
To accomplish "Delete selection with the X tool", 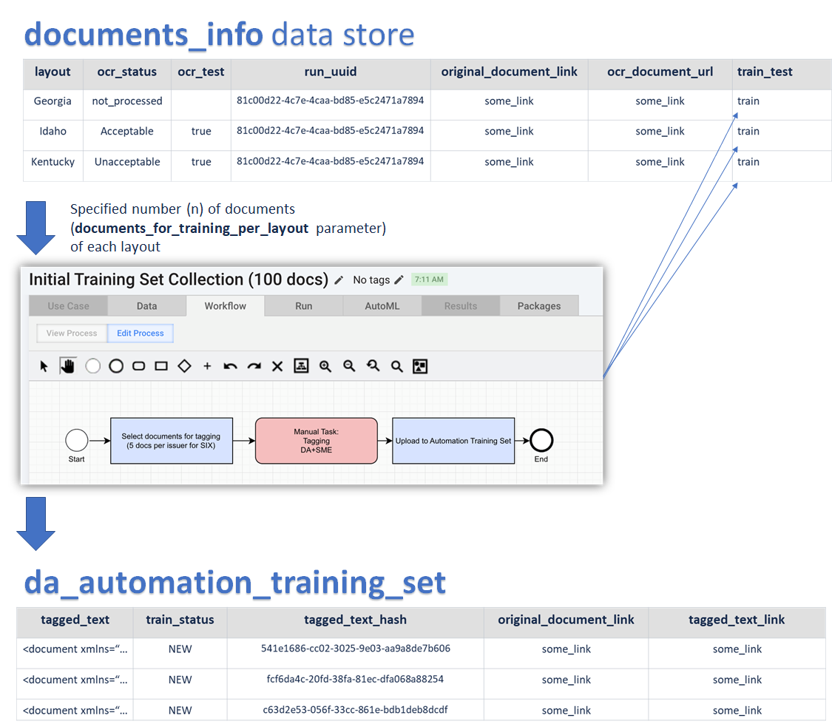I will tap(277, 366).
